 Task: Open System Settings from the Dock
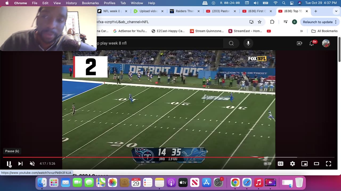click(x=218, y=183)
